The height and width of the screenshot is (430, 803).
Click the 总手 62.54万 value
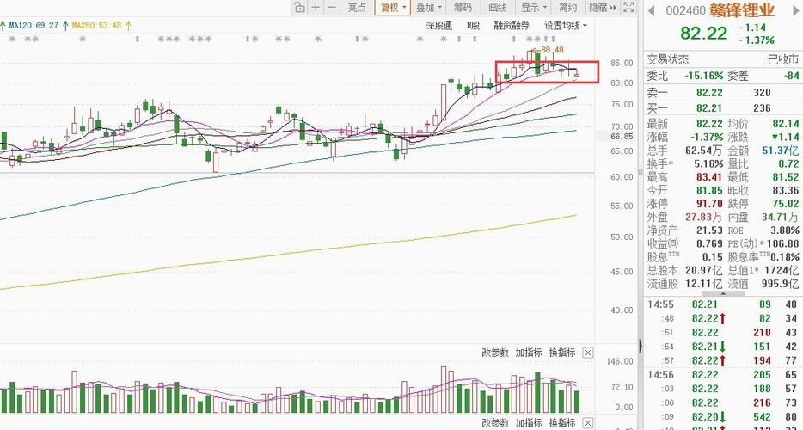pyautogui.click(x=704, y=150)
